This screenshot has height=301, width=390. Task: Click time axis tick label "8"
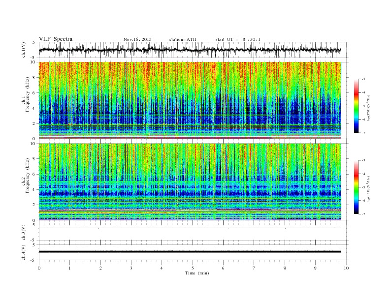pos(285,268)
